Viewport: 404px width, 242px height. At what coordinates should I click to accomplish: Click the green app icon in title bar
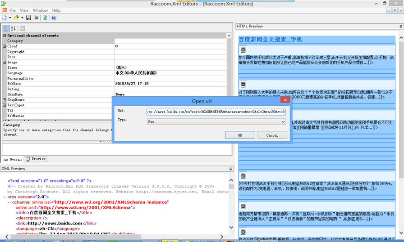click(3, 3)
